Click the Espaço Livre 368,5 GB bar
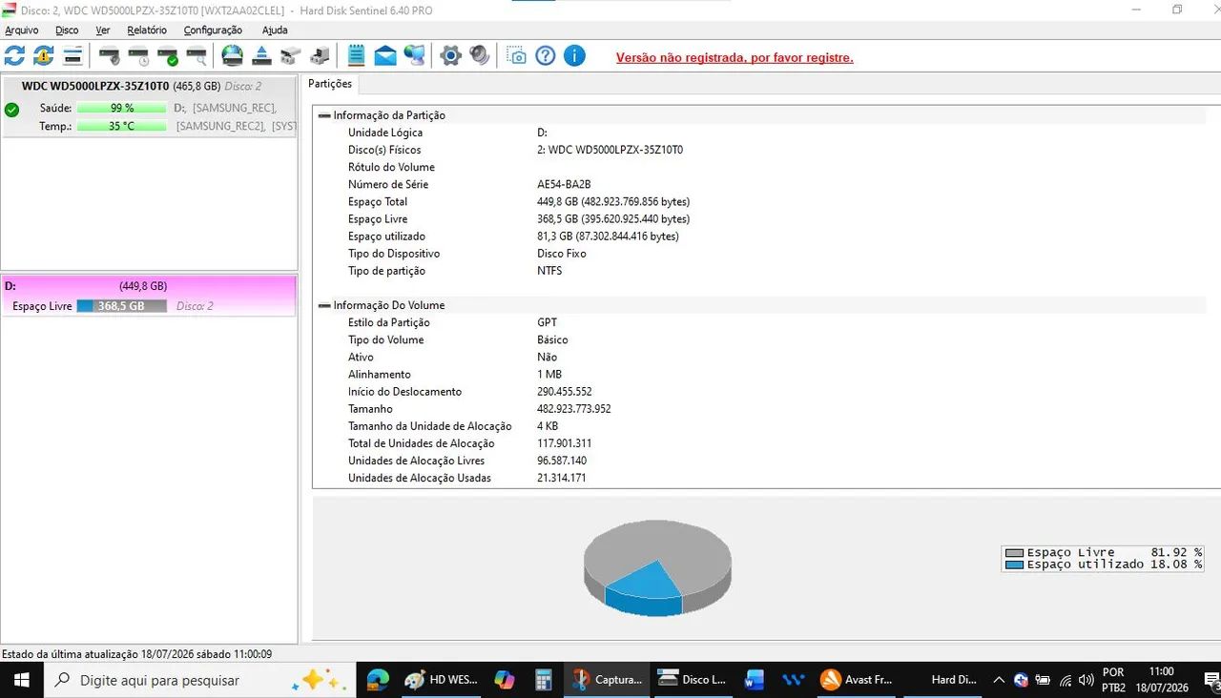The width and height of the screenshot is (1221, 698). pyautogui.click(x=121, y=306)
